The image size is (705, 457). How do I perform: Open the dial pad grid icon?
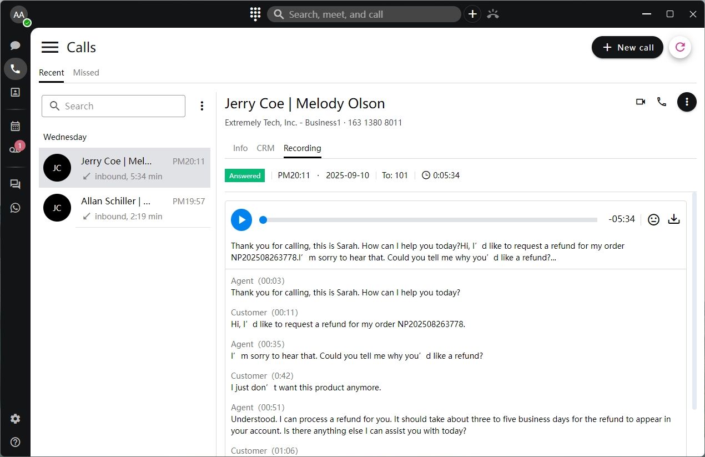point(255,14)
